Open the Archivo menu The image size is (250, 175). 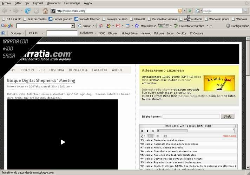tap(6, 3)
